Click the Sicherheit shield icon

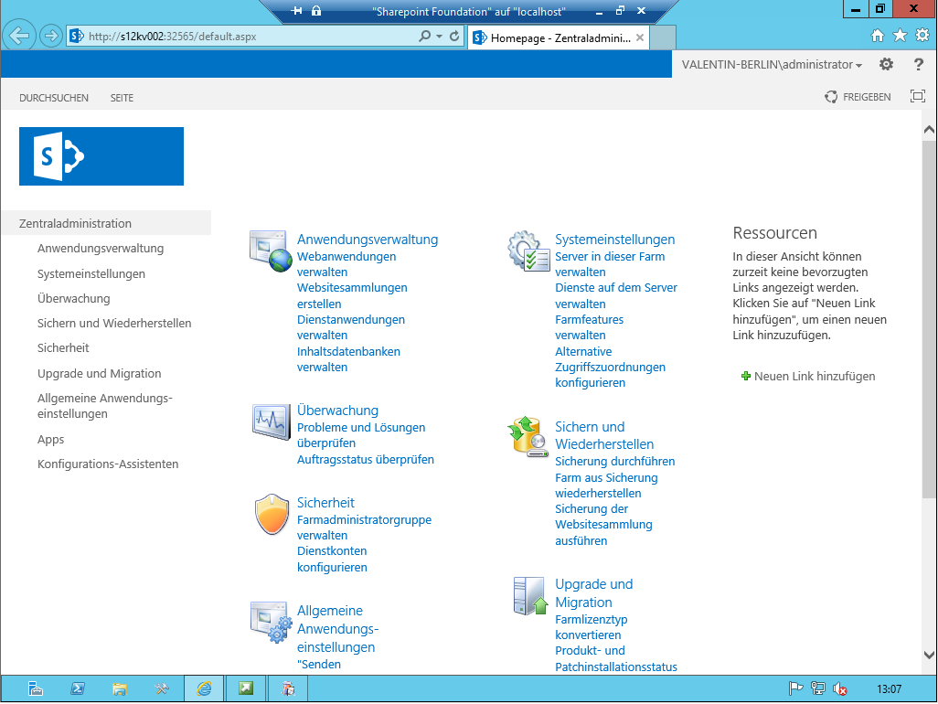[272, 514]
